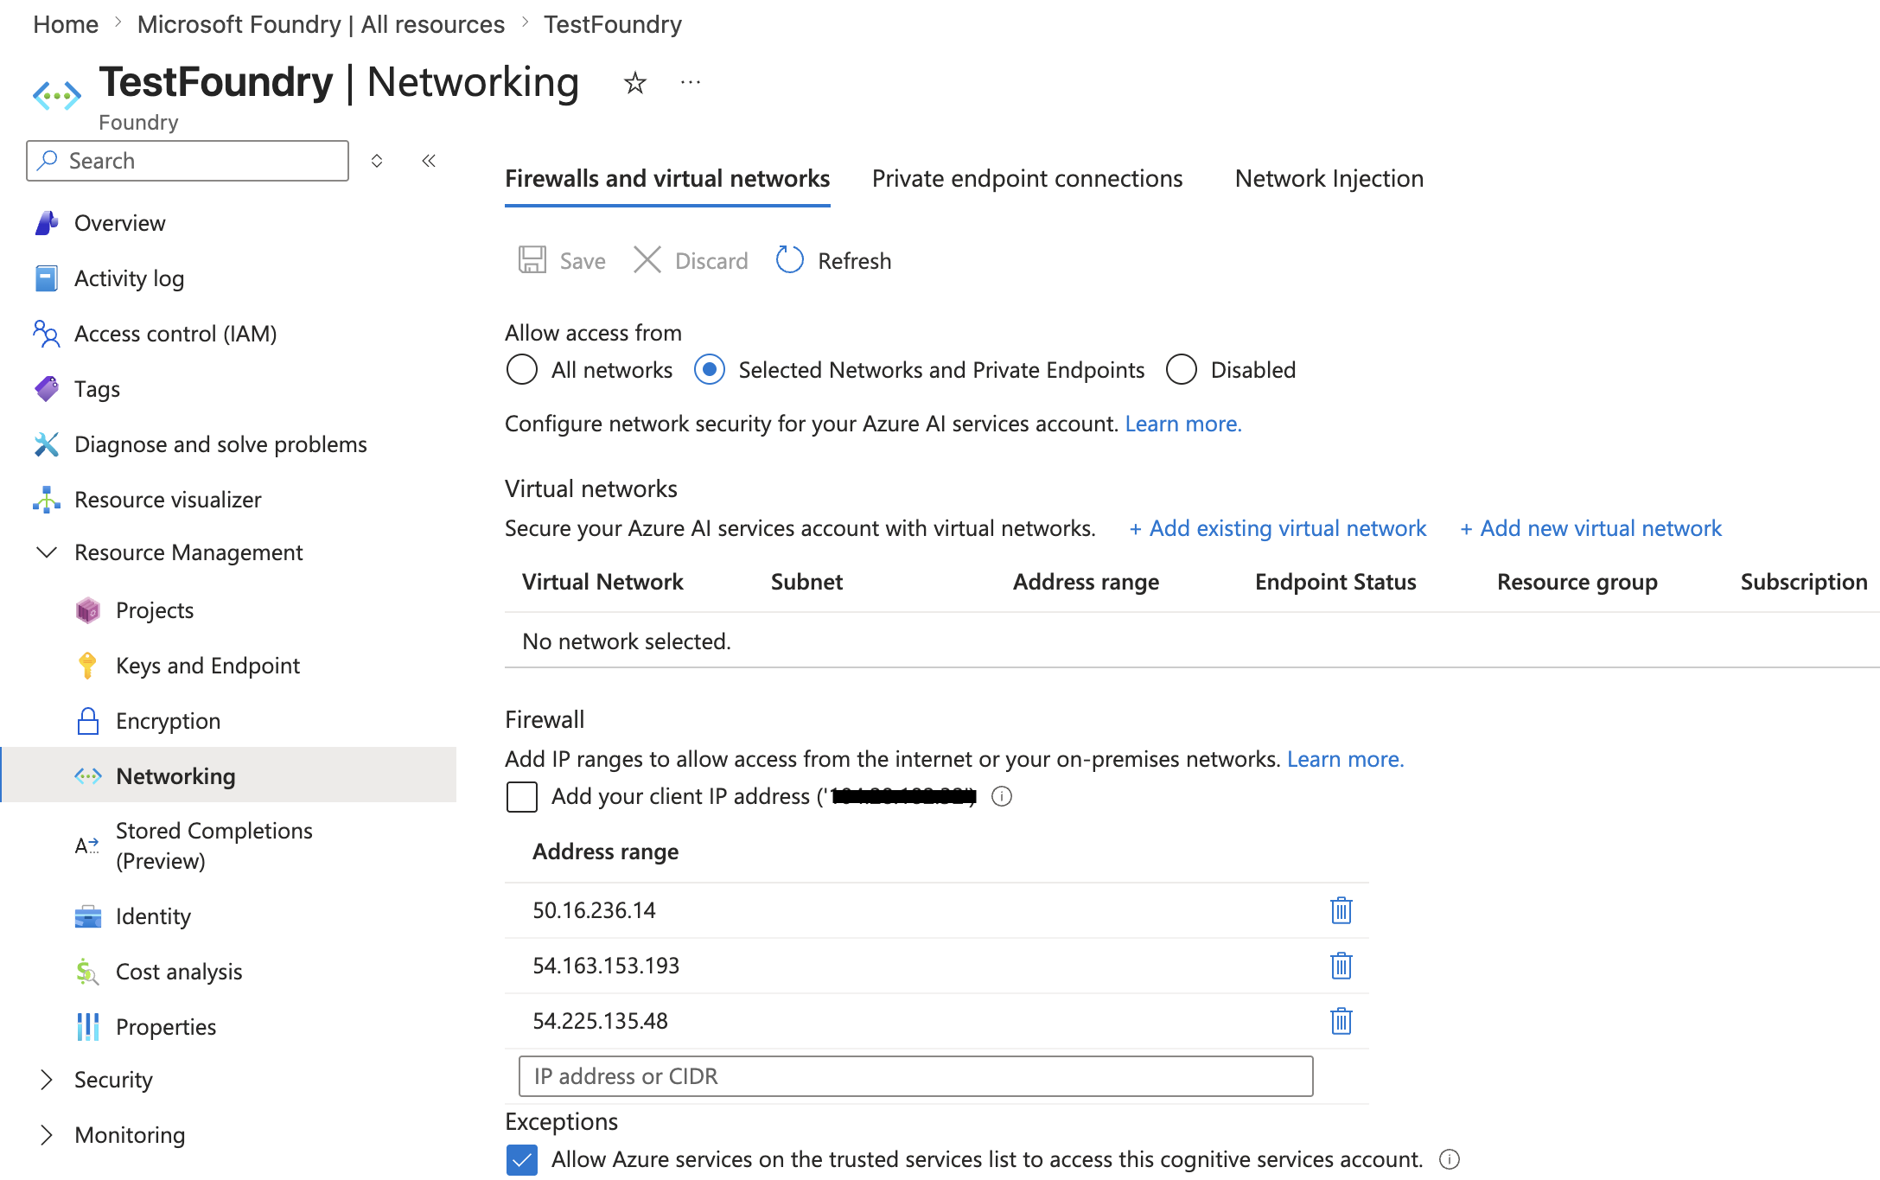
Task: Click the 54.163.153.193 address text
Action: 606,966
